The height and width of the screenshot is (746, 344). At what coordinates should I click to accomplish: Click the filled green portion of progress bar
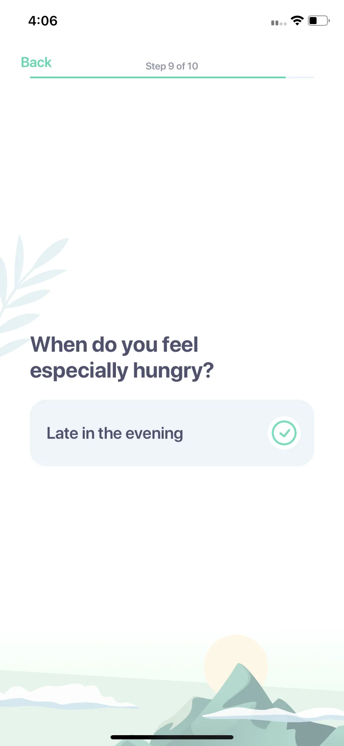[x=158, y=77]
